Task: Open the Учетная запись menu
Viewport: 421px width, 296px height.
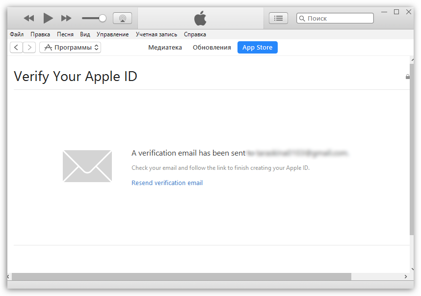Action: coord(156,34)
